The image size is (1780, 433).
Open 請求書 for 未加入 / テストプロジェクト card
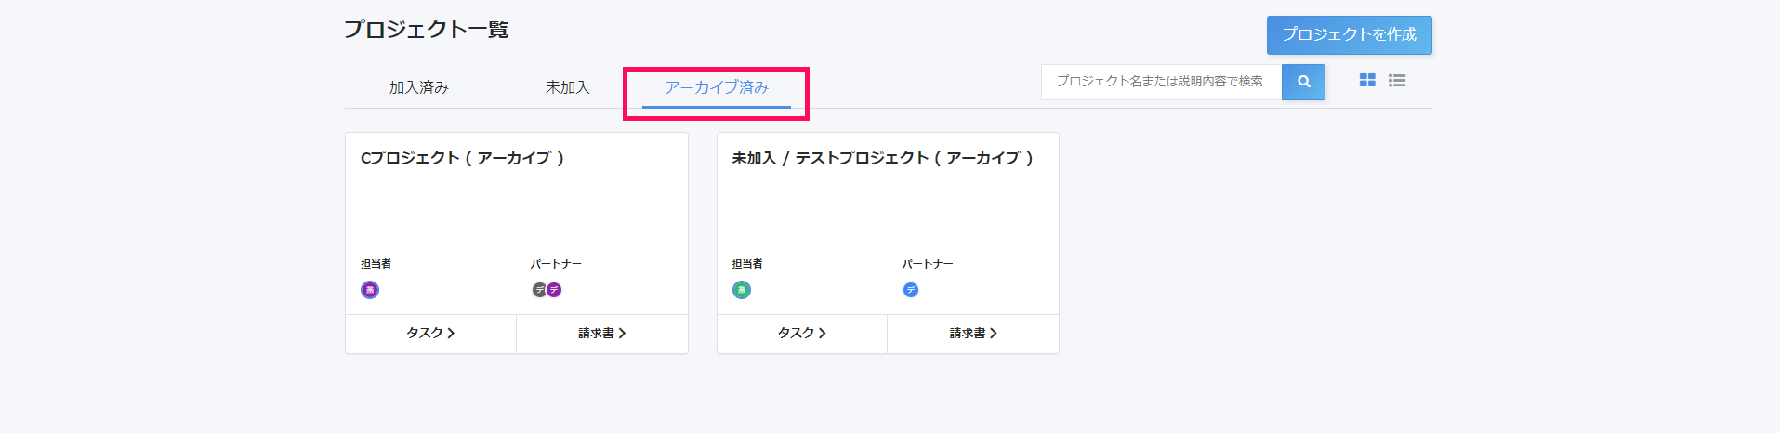click(x=973, y=333)
